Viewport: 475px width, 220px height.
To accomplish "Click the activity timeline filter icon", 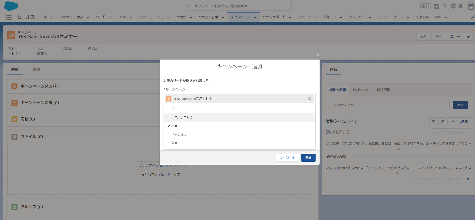I will 433,121.
